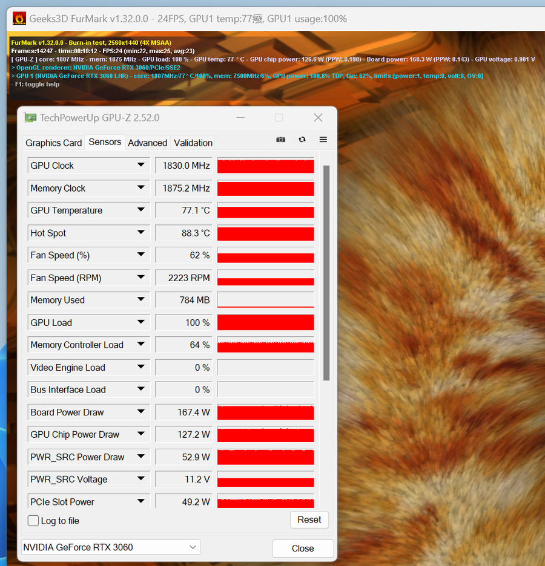Click the Memory Used value 784 MB
This screenshot has height=566, width=545.
[183, 300]
